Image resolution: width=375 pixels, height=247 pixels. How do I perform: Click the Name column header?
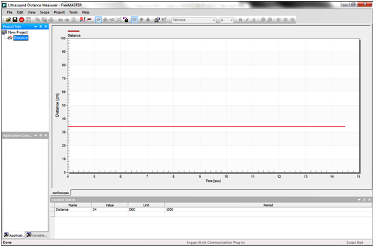[x=73, y=205]
